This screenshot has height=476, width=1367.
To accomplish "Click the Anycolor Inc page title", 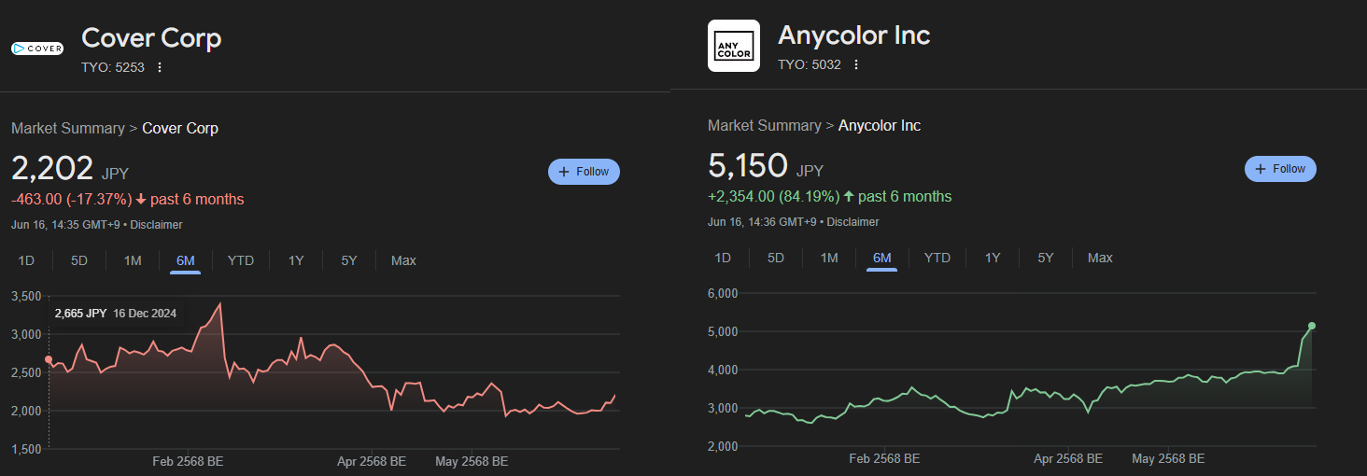I will point(854,35).
